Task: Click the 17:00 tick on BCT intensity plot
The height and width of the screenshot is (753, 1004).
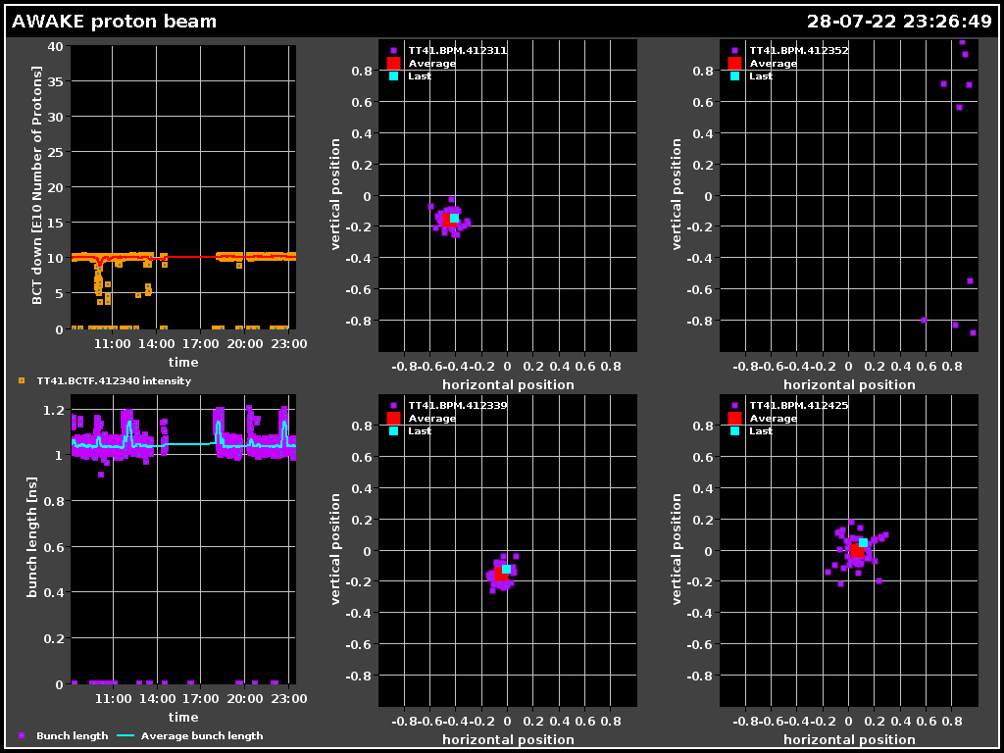Action: [200, 344]
